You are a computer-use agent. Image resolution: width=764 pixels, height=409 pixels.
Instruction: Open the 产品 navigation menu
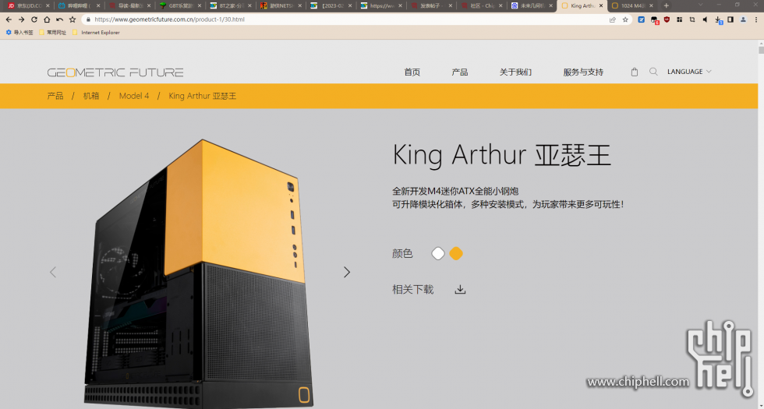(x=460, y=72)
